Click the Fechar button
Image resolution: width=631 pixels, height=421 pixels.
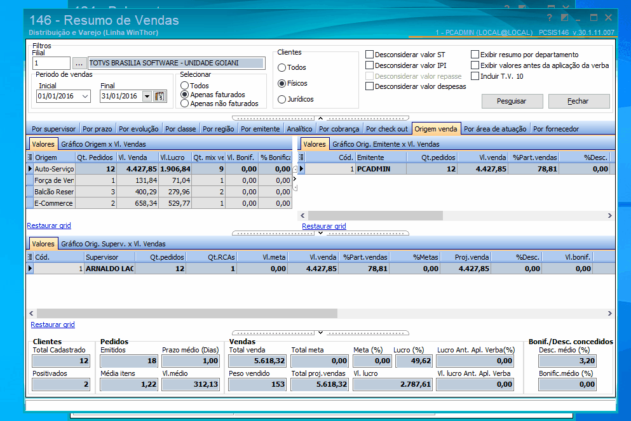coord(578,101)
